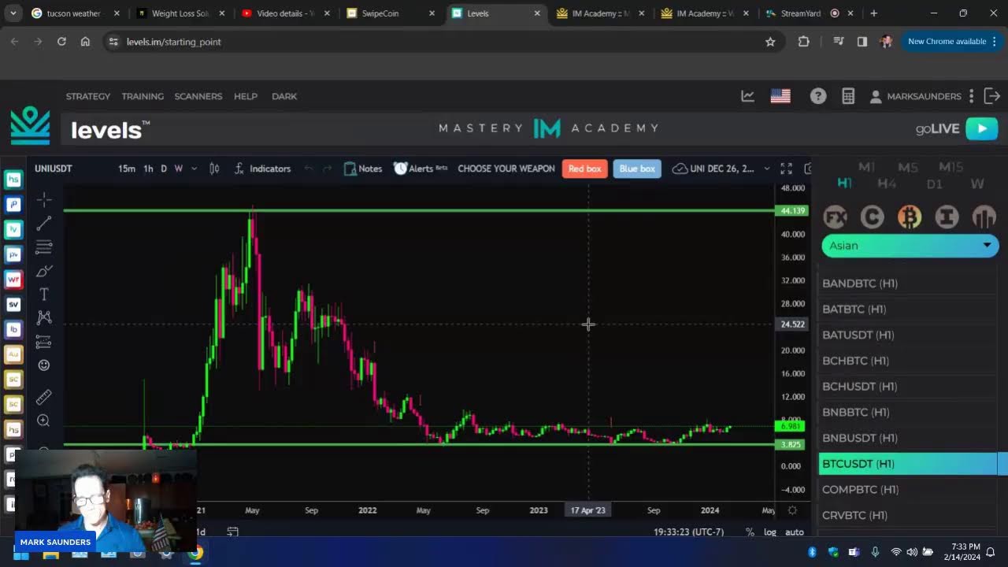Switch to DARK theme menu item
This screenshot has height=567, width=1008.
pos(284,96)
